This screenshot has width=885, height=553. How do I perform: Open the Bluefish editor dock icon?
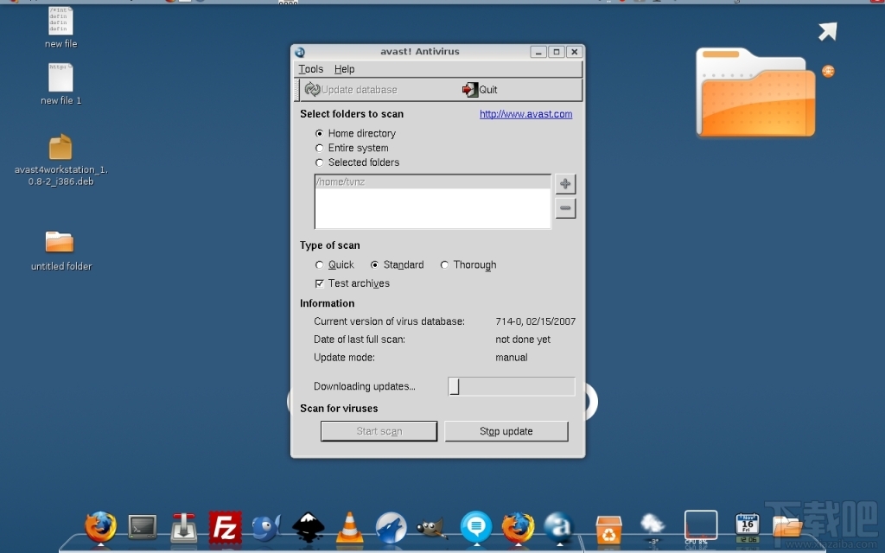point(266,527)
